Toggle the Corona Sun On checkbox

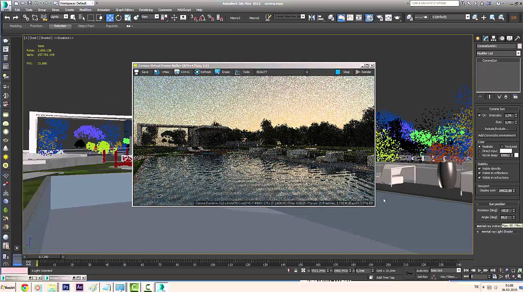pyautogui.click(x=480, y=115)
